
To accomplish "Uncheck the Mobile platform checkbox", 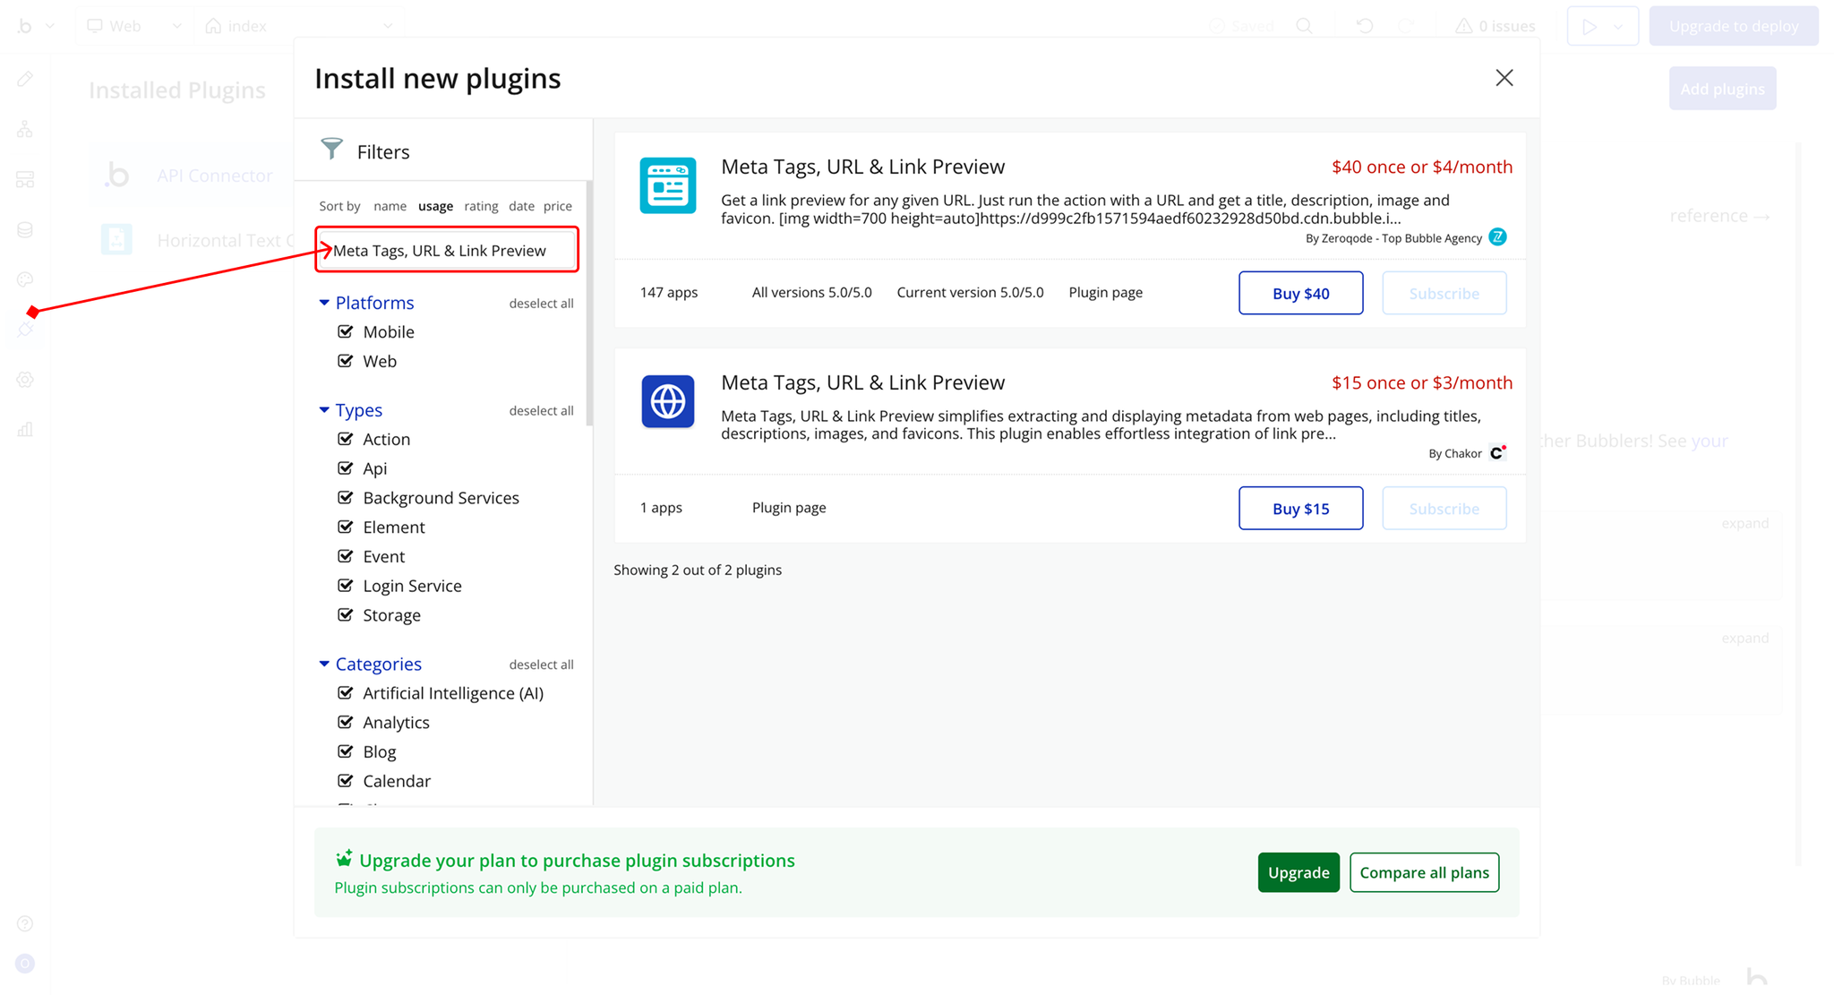I will [346, 331].
